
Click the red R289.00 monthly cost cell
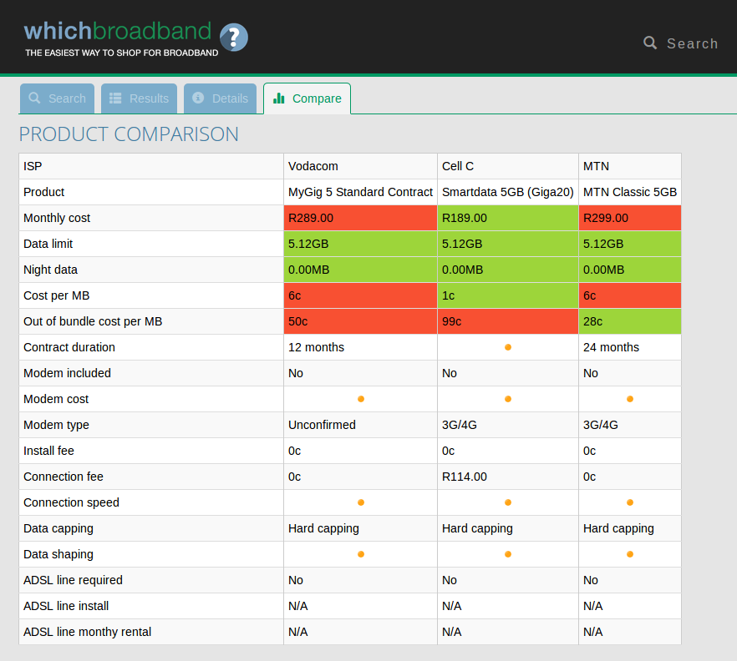[360, 218]
